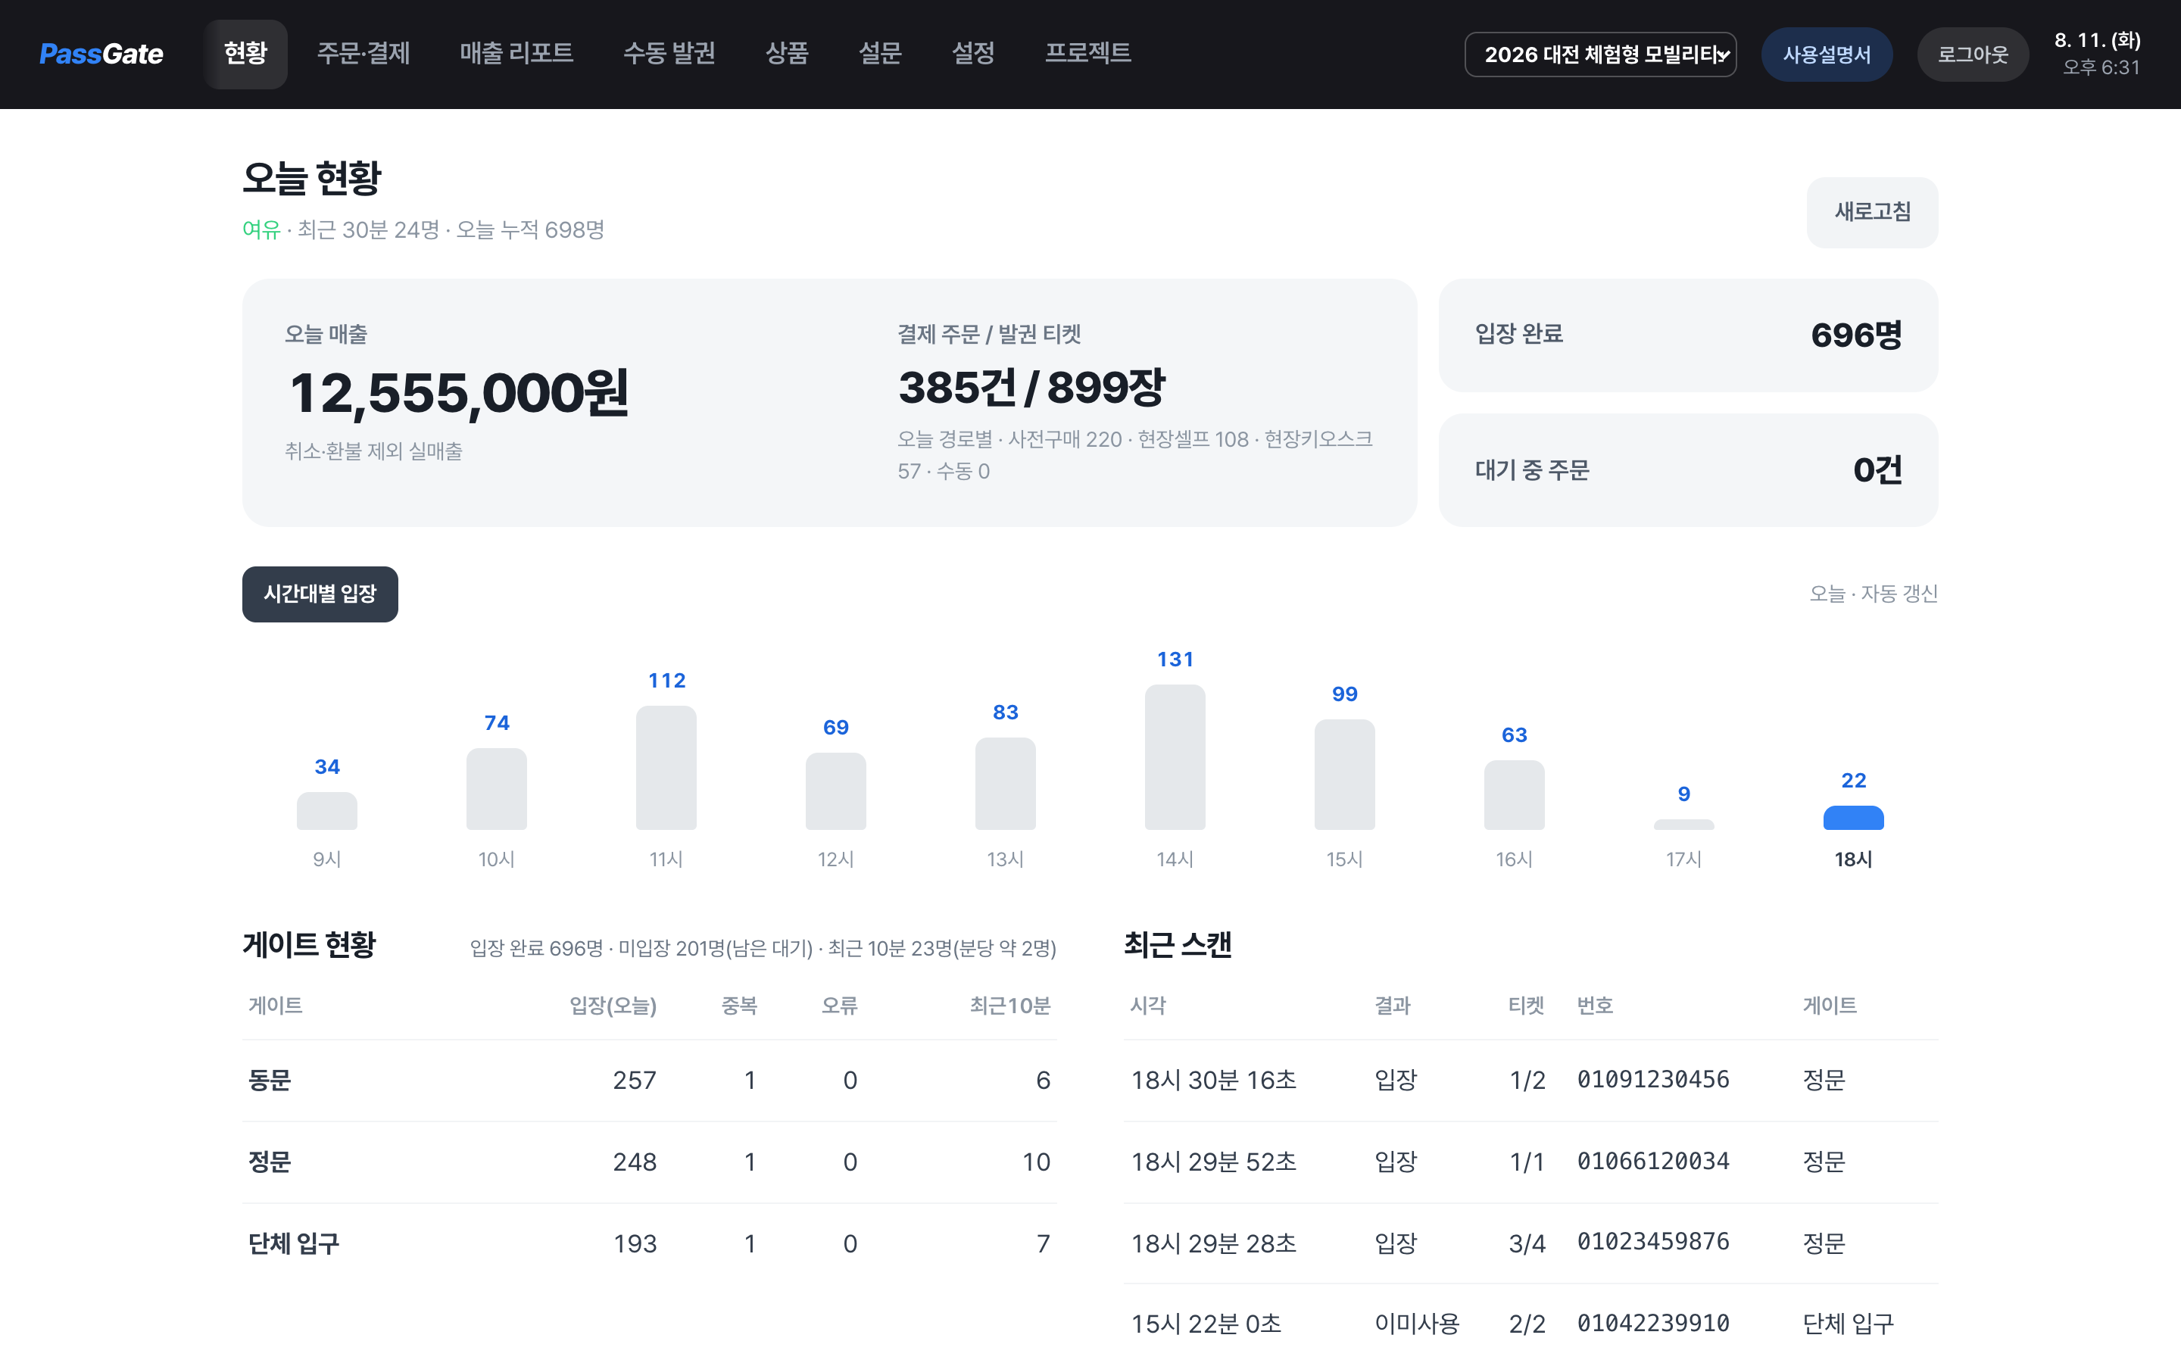Click the 193 entry count for 단체 입구

point(635,1244)
